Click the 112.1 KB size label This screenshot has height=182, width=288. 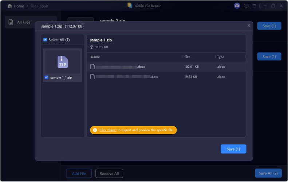tap(101, 47)
